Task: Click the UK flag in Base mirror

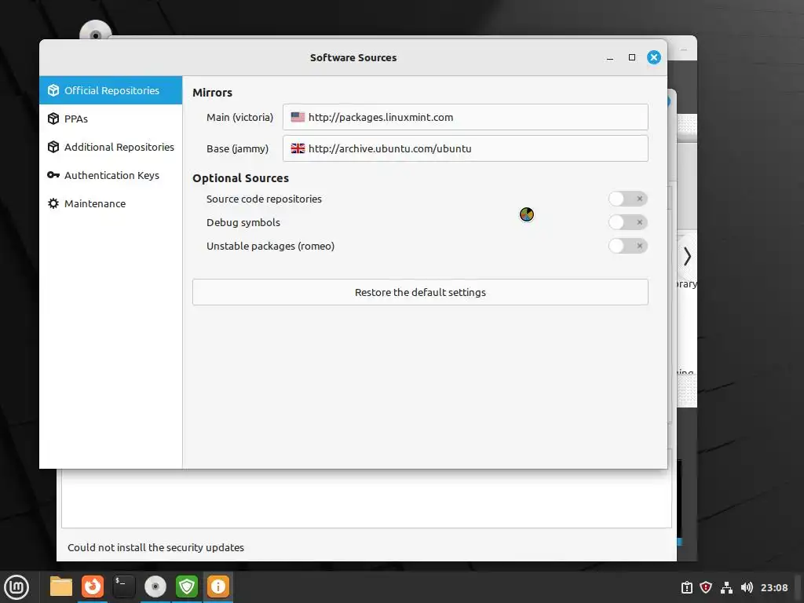Action: [x=298, y=148]
